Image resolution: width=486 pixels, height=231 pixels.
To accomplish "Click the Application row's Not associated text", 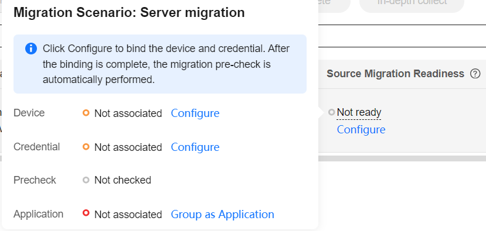I will coord(128,214).
